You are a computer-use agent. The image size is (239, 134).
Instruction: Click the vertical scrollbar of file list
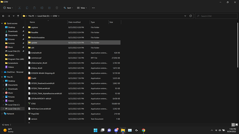pos(238,45)
